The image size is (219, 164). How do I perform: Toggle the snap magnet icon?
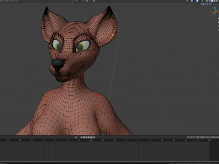(87, 1)
